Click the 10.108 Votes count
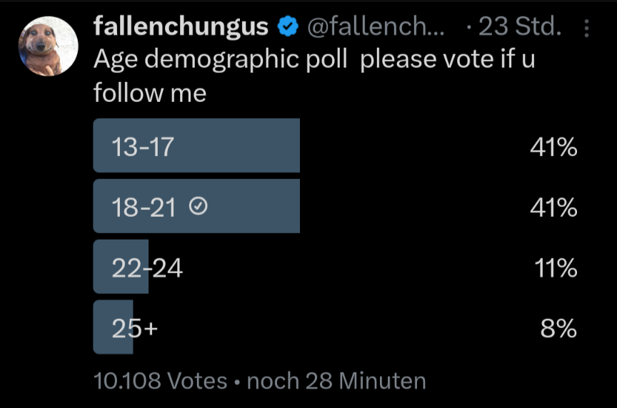Image resolution: width=617 pixels, height=408 pixels. pyautogui.click(x=160, y=381)
